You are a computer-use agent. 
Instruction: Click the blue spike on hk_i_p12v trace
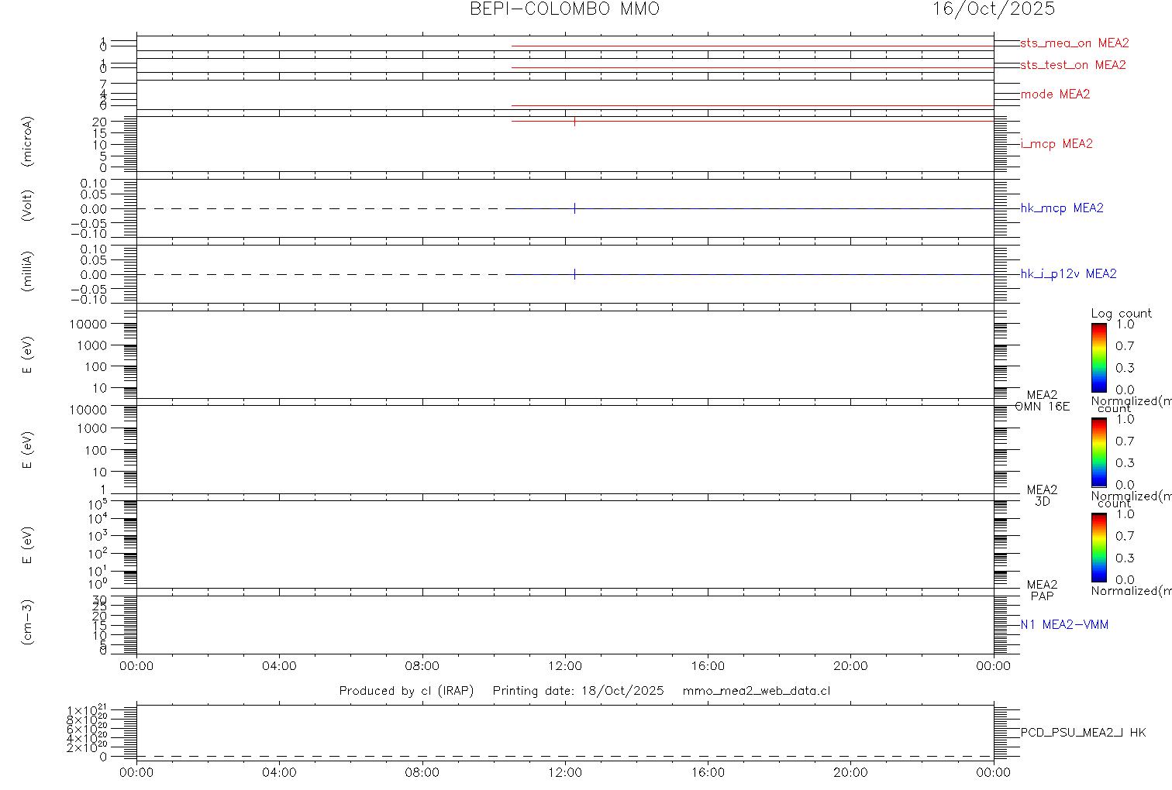(x=574, y=274)
